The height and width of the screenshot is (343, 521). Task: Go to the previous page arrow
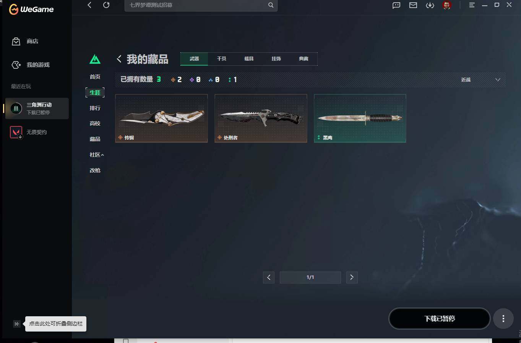pyautogui.click(x=269, y=277)
